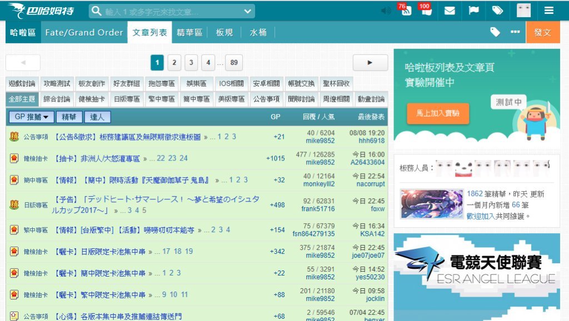This screenshot has width=569, height=321.
Task: Click next page arrow button
Action: 370,63
